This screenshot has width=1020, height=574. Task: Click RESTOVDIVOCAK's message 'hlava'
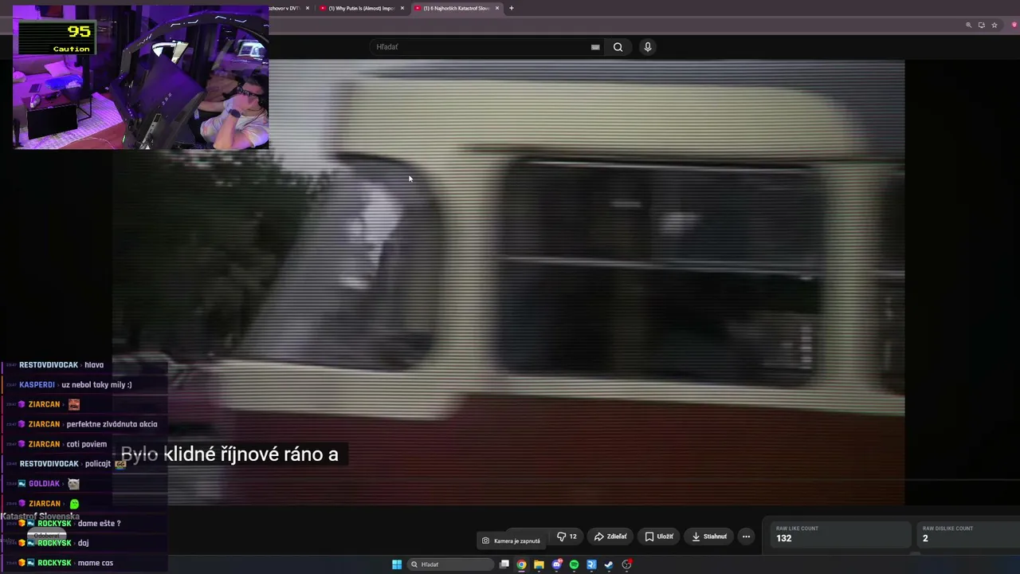point(94,365)
